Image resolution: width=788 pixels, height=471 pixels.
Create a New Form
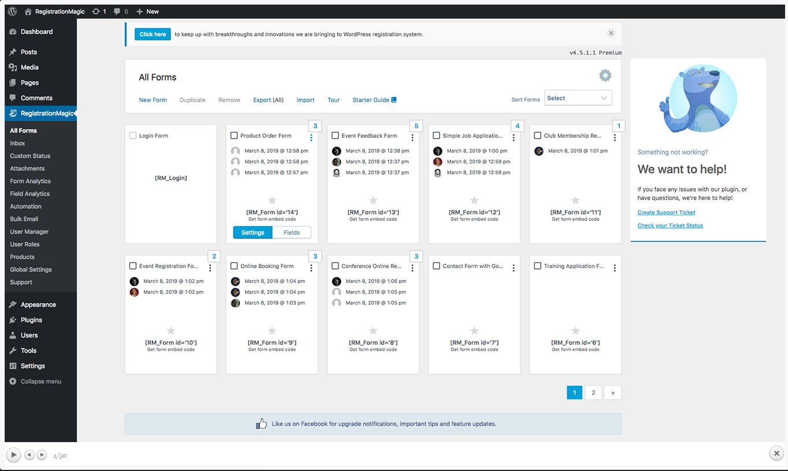click(x=153, y=100)
